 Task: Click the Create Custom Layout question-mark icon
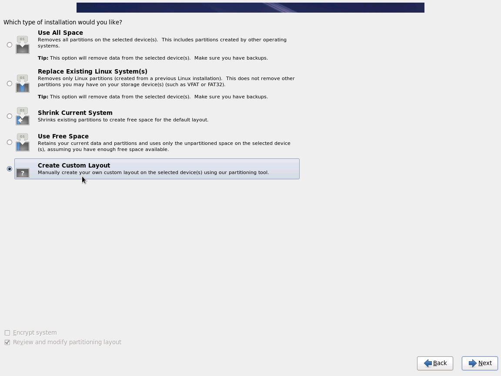click(x=22, y=173)
